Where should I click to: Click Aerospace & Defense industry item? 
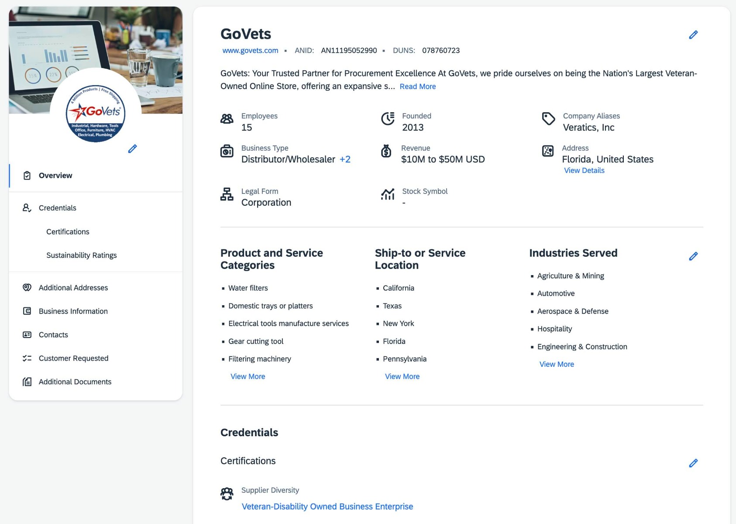573,311
